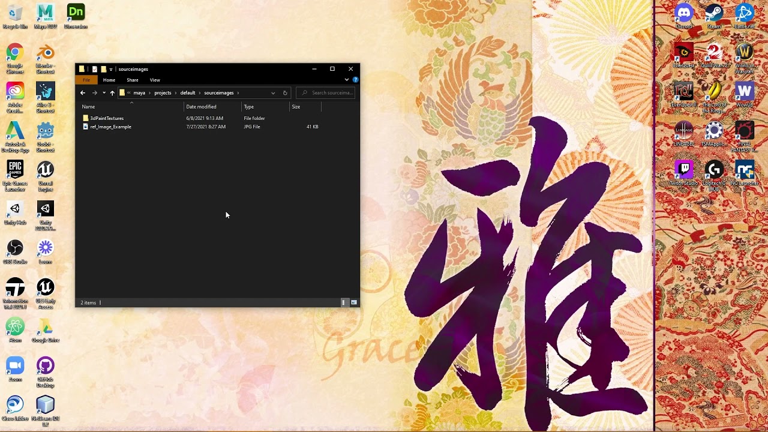Select the Discord desktop icon
The height and width of the screenshot is (432, 768).
[x=683, y=17]
